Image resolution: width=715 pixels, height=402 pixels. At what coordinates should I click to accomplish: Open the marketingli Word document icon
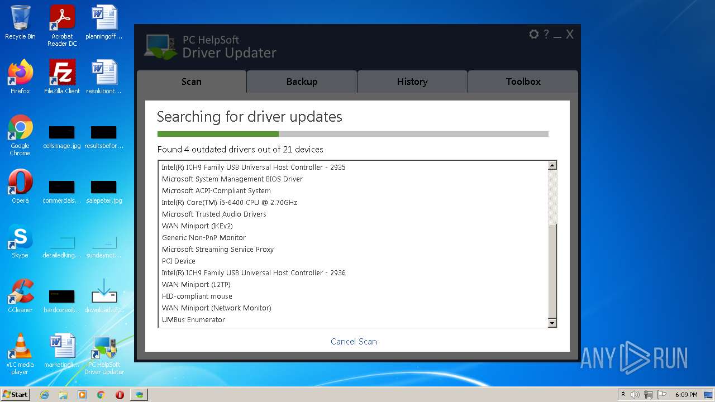(62, 351)
